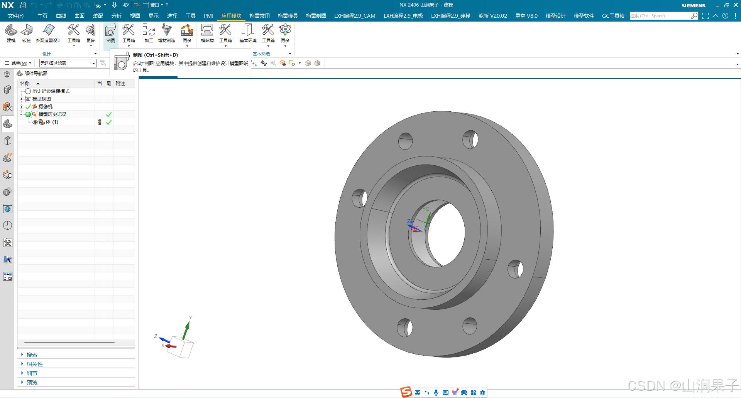Expand the 摄像机 tree node
Viewport: 741px width, 398px height.
pyautogui.click(x=21, y=107)
